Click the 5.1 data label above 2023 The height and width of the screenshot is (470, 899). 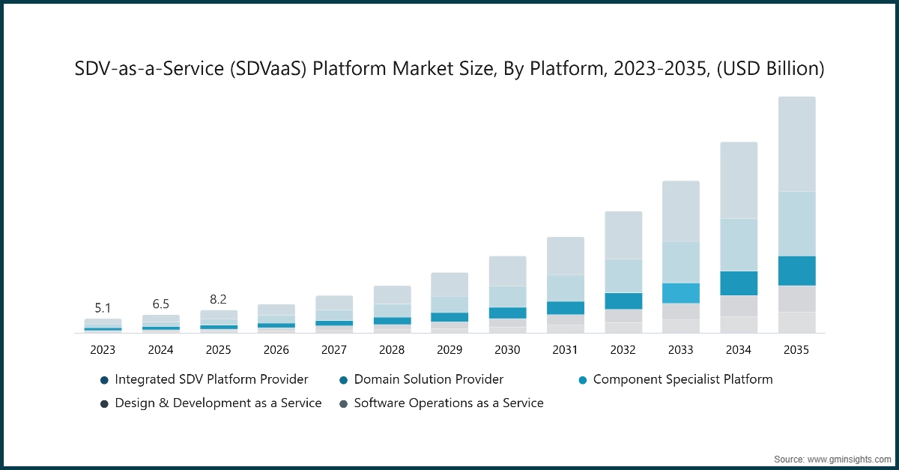tap(103, 307)
